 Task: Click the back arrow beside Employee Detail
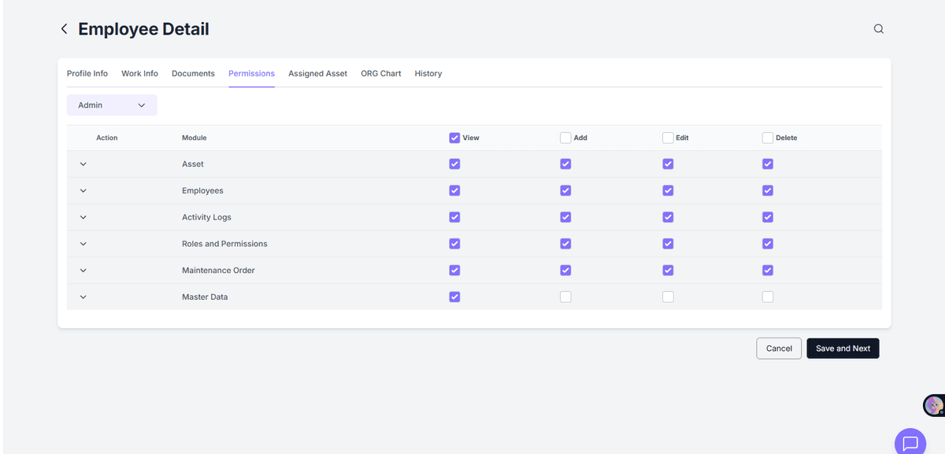[x=64, y=28]
